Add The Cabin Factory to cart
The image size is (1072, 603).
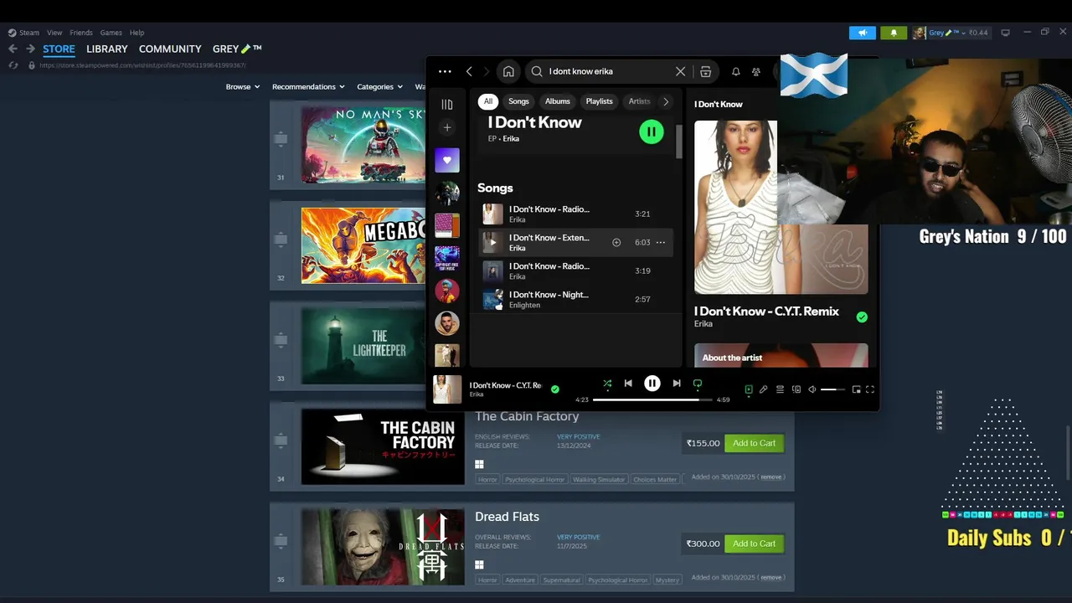pos(754,443)
